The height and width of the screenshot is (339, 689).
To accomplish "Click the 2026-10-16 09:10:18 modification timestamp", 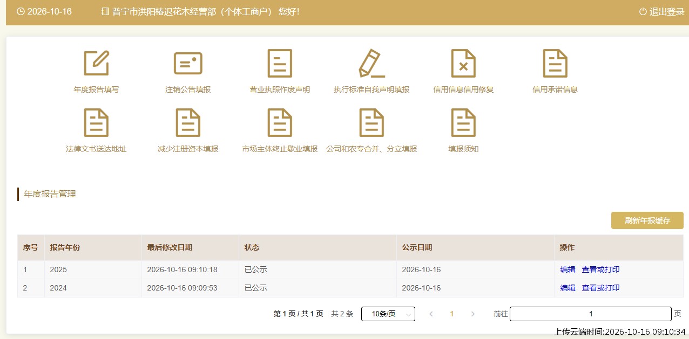I will (x=182, y=269).
